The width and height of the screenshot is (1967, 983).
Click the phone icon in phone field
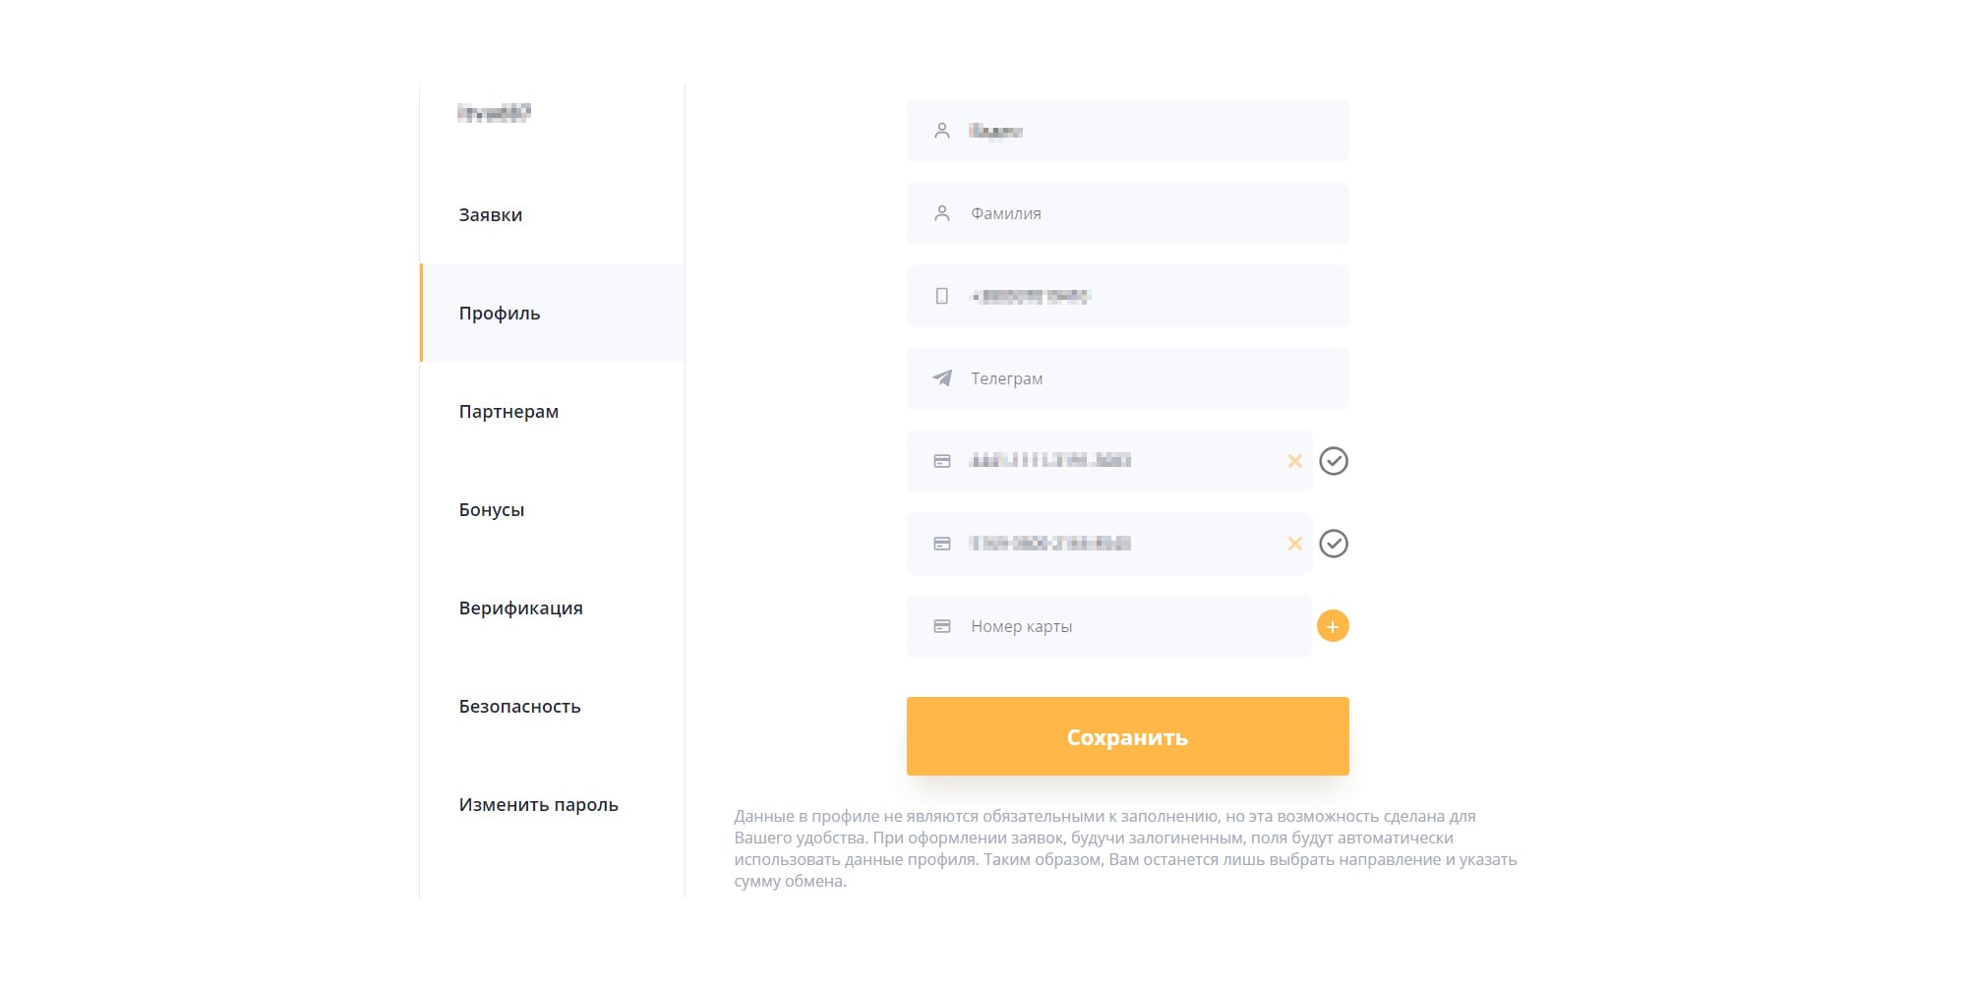[x=942, y=296]
